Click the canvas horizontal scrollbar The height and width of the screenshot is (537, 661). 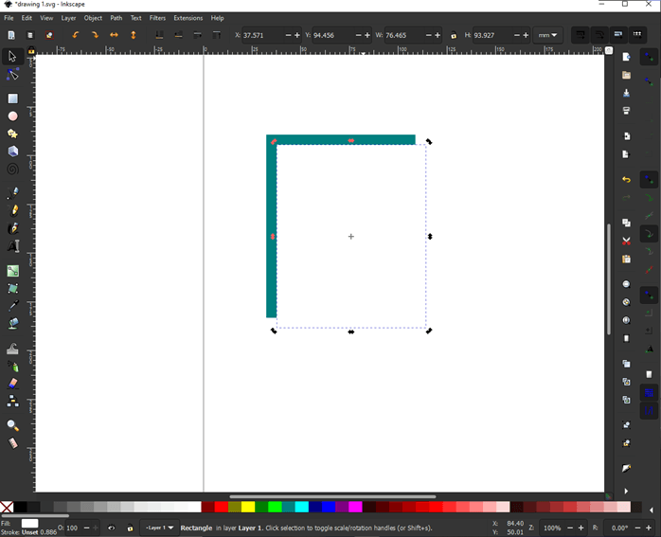pyautogui.click(x=332, y=496)
